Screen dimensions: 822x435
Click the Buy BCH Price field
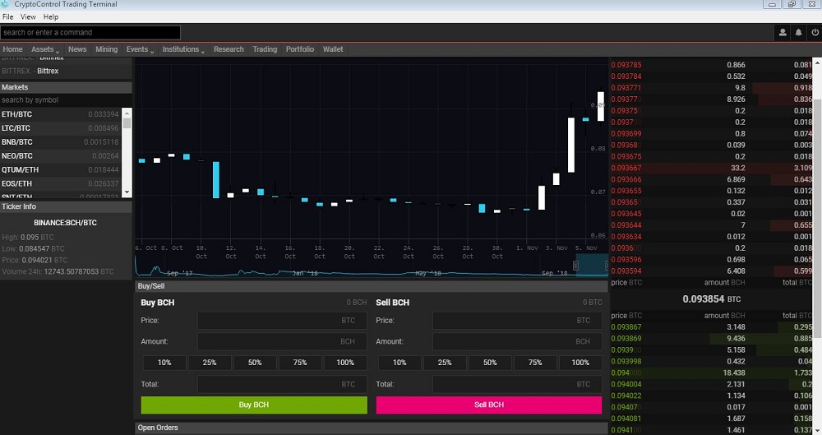[282, 321]
